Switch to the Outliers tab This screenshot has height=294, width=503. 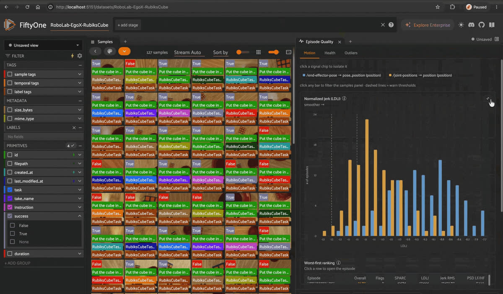351,53
